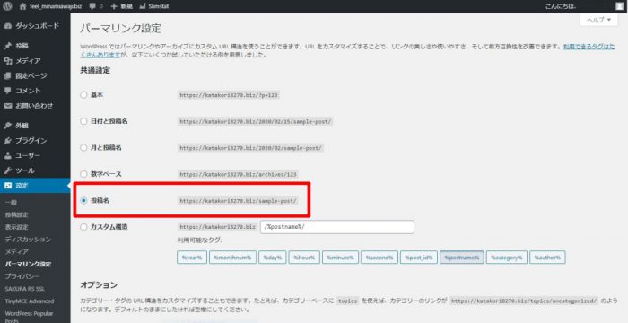Open the パーマリンク設定 submenu item
The height and width of the screenshot is (323, 628).
tap(28, 264)
